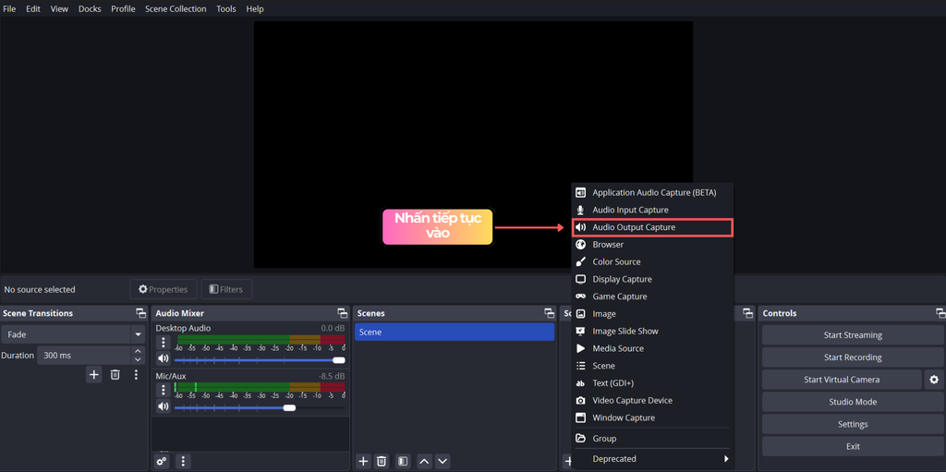Undock the Audio Mixer panel
The width and height of the screenshot is (946, 472).
pos(342,313)
